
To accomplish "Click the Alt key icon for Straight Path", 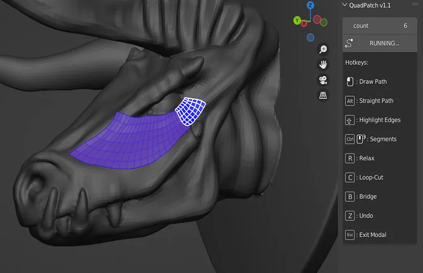I will (350, 101).
